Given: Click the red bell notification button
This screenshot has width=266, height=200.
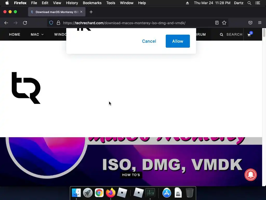Looking at the screenshot, I should [x=251, y=175].
